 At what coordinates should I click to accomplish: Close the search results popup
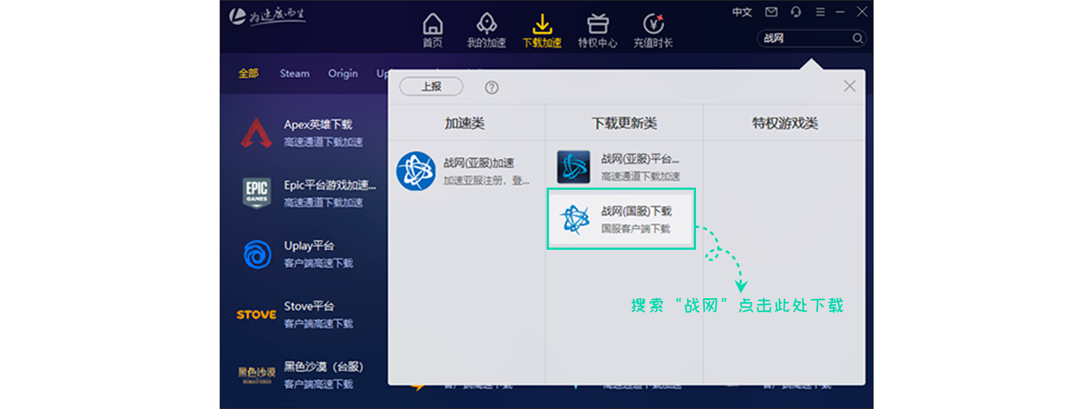[850, 86]
